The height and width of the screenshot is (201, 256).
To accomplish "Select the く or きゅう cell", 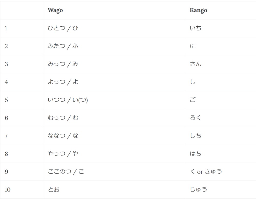I will point(206,172).
